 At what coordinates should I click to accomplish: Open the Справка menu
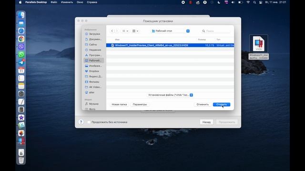point(92,2)
